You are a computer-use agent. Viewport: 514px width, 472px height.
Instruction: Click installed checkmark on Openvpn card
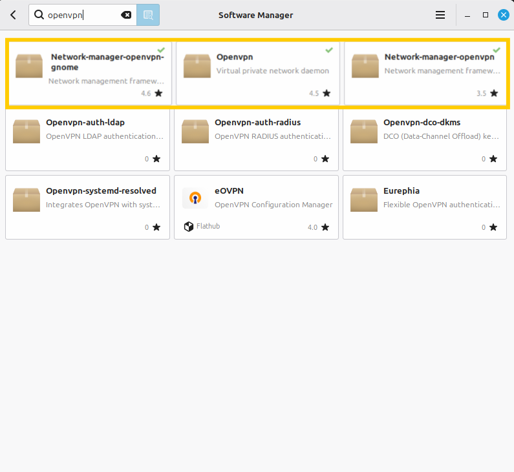pyautogui.click(x=329, y=50)
